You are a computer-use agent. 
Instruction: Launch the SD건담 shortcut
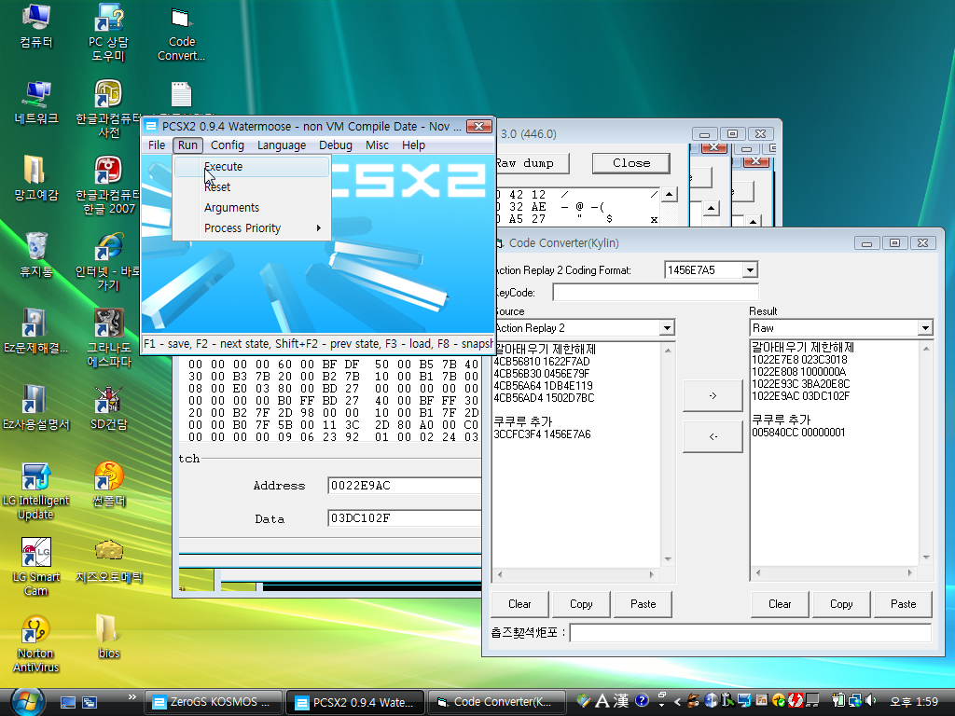click(x=108, y=406)
